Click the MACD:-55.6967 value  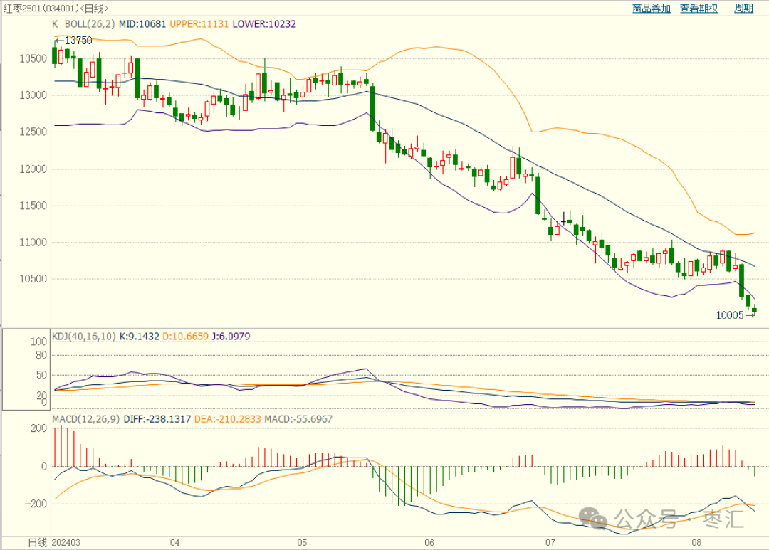(x=298, y=419)
